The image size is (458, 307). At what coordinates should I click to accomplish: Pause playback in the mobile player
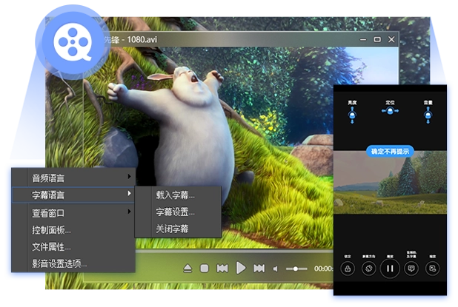pyautogui.click(x=390, y=269)
